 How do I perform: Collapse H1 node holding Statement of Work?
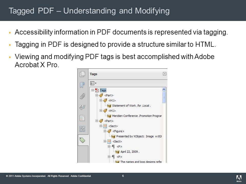pos(101,100)
